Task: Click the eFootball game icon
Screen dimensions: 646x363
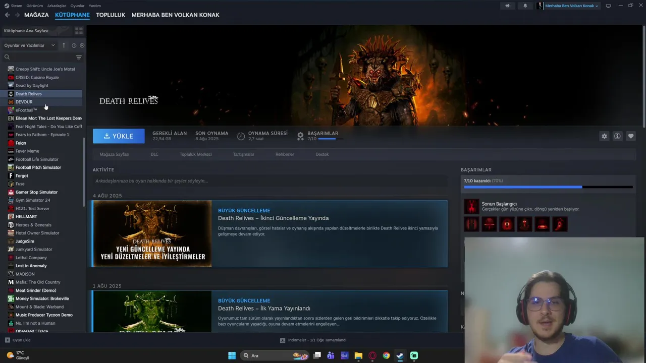Action: click(11, 110)
